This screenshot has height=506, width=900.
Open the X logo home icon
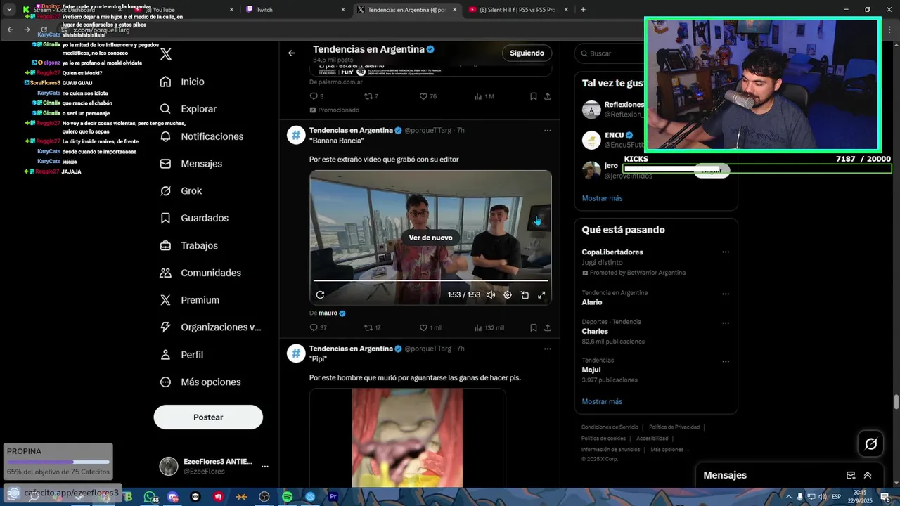point(166,54)
